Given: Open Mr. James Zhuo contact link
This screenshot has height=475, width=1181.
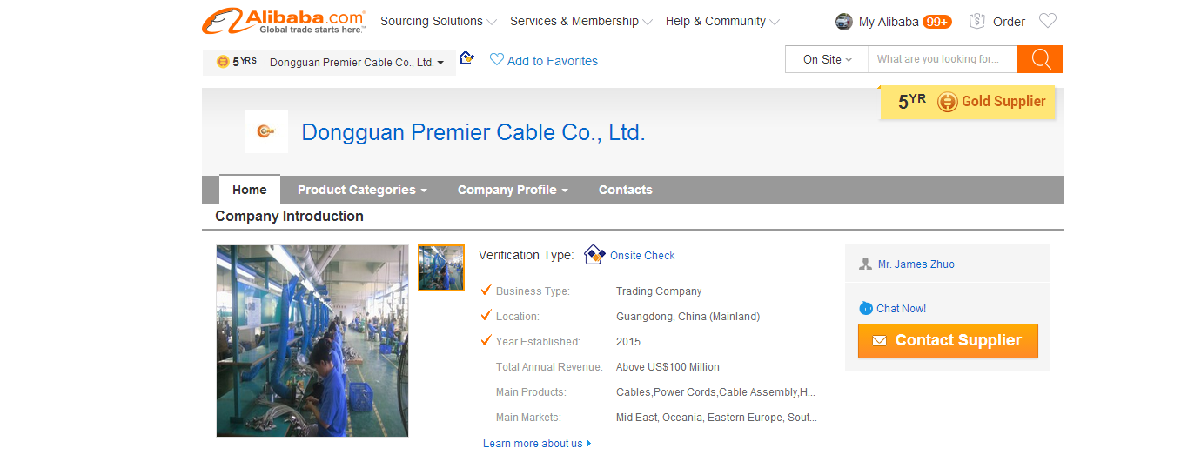Looking at the screenshot, I should pyautogui.click(x=916, y=264).
